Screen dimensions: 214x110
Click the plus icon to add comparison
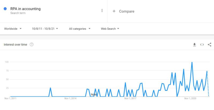point(114,11)
